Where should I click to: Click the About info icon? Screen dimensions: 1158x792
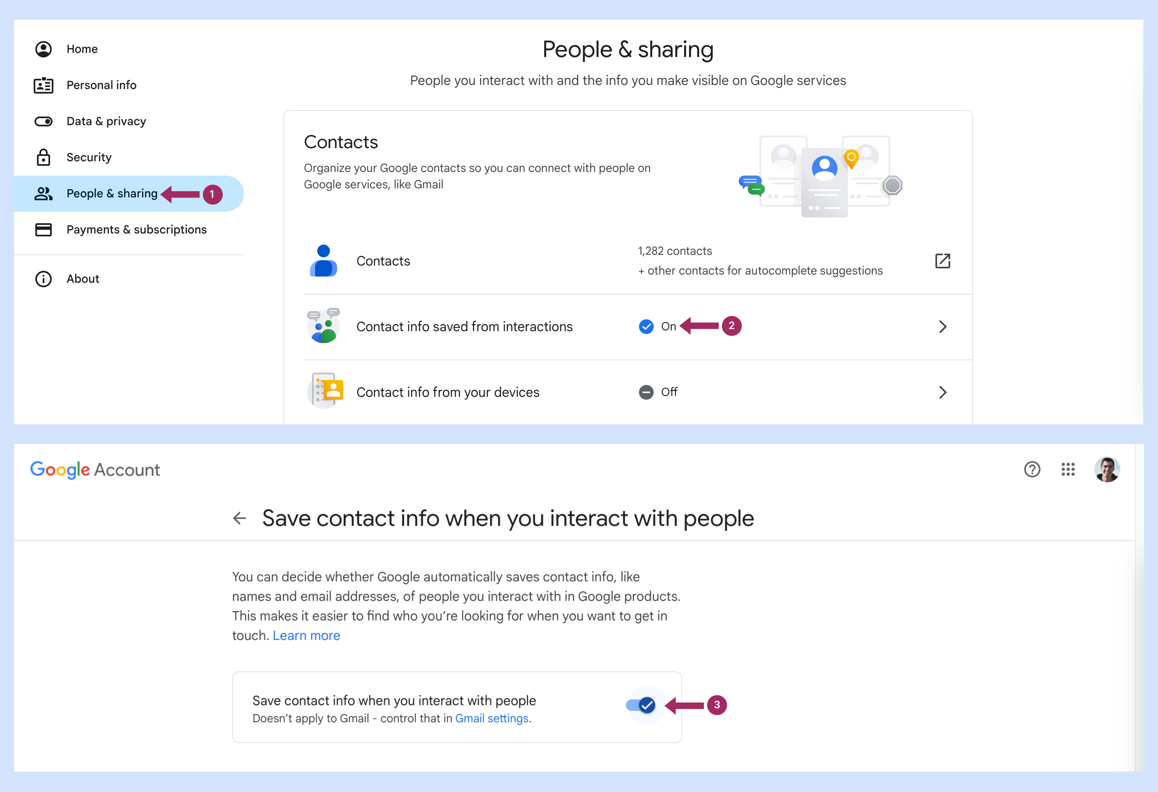44,279
